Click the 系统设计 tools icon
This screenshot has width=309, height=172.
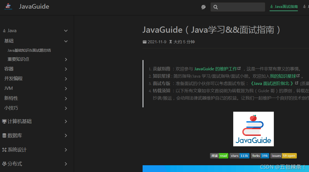pos(4,150)
